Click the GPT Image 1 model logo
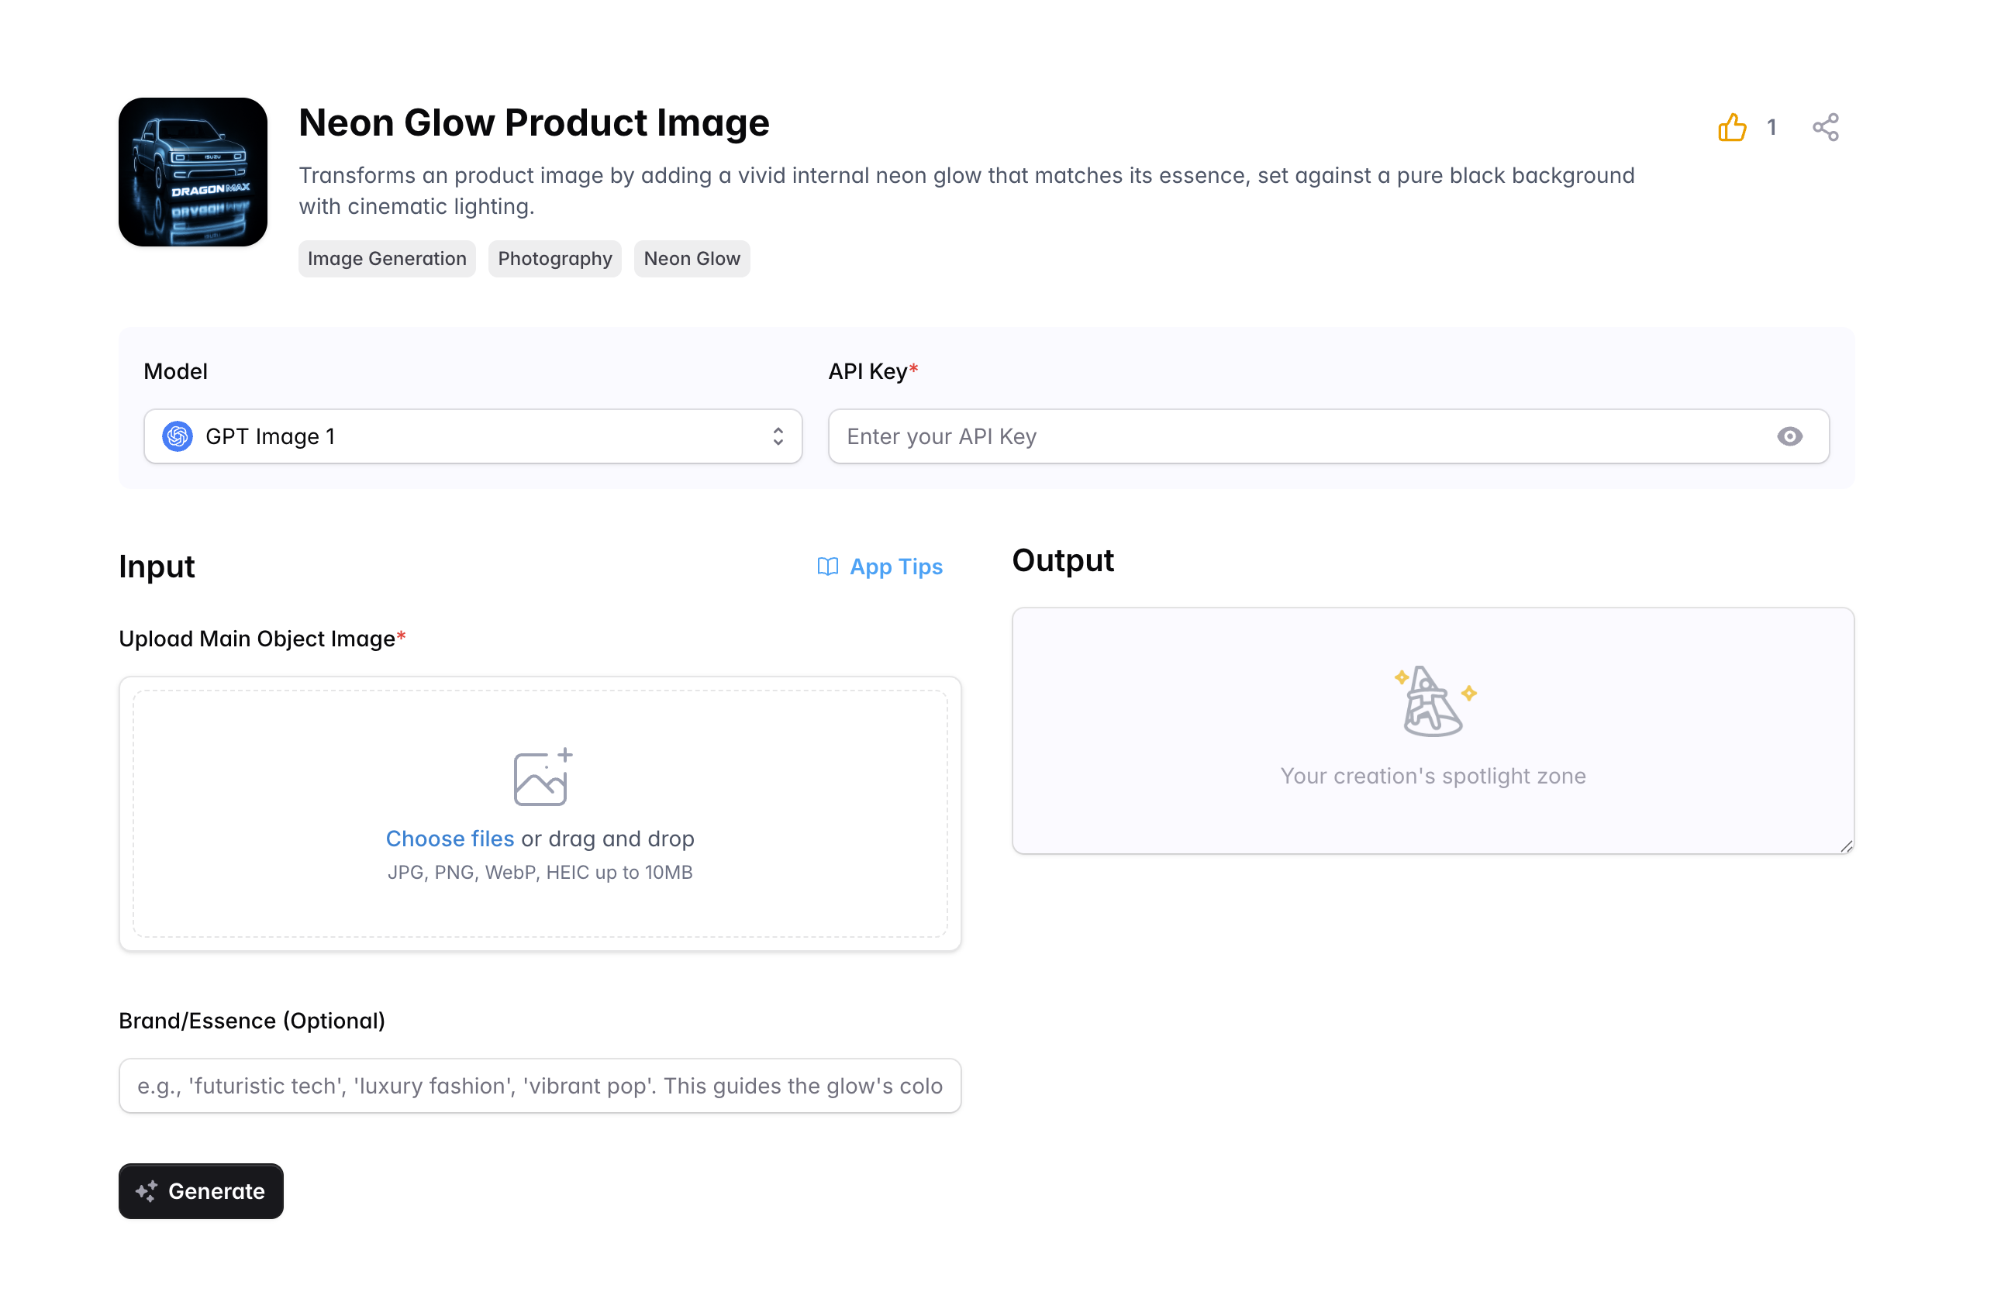 pos(178,436)
